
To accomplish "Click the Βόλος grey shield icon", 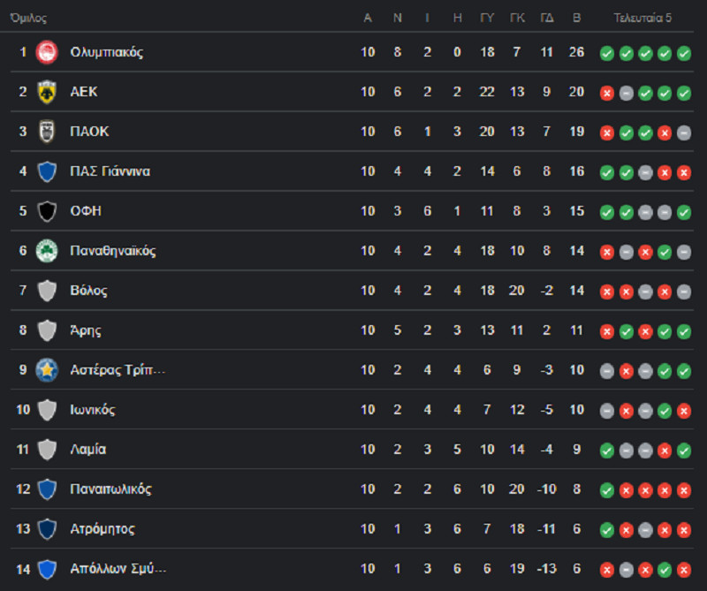I will pyautogui.click(x=47, y=291).
